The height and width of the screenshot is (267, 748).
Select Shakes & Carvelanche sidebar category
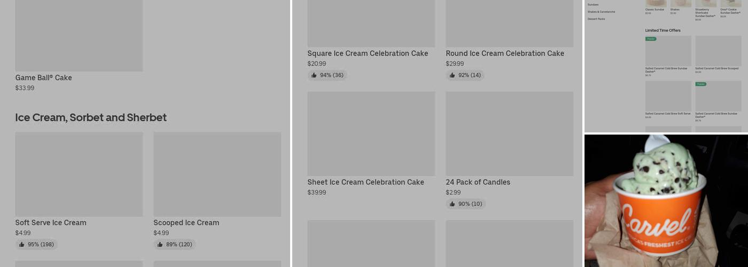tap(601, 12)
